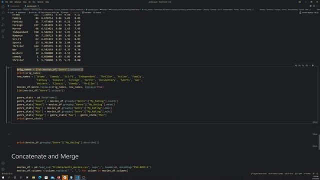The image size is (320, 180).
Task: Open Variables panel from notebook toolbar
Action: pos(86,12)
